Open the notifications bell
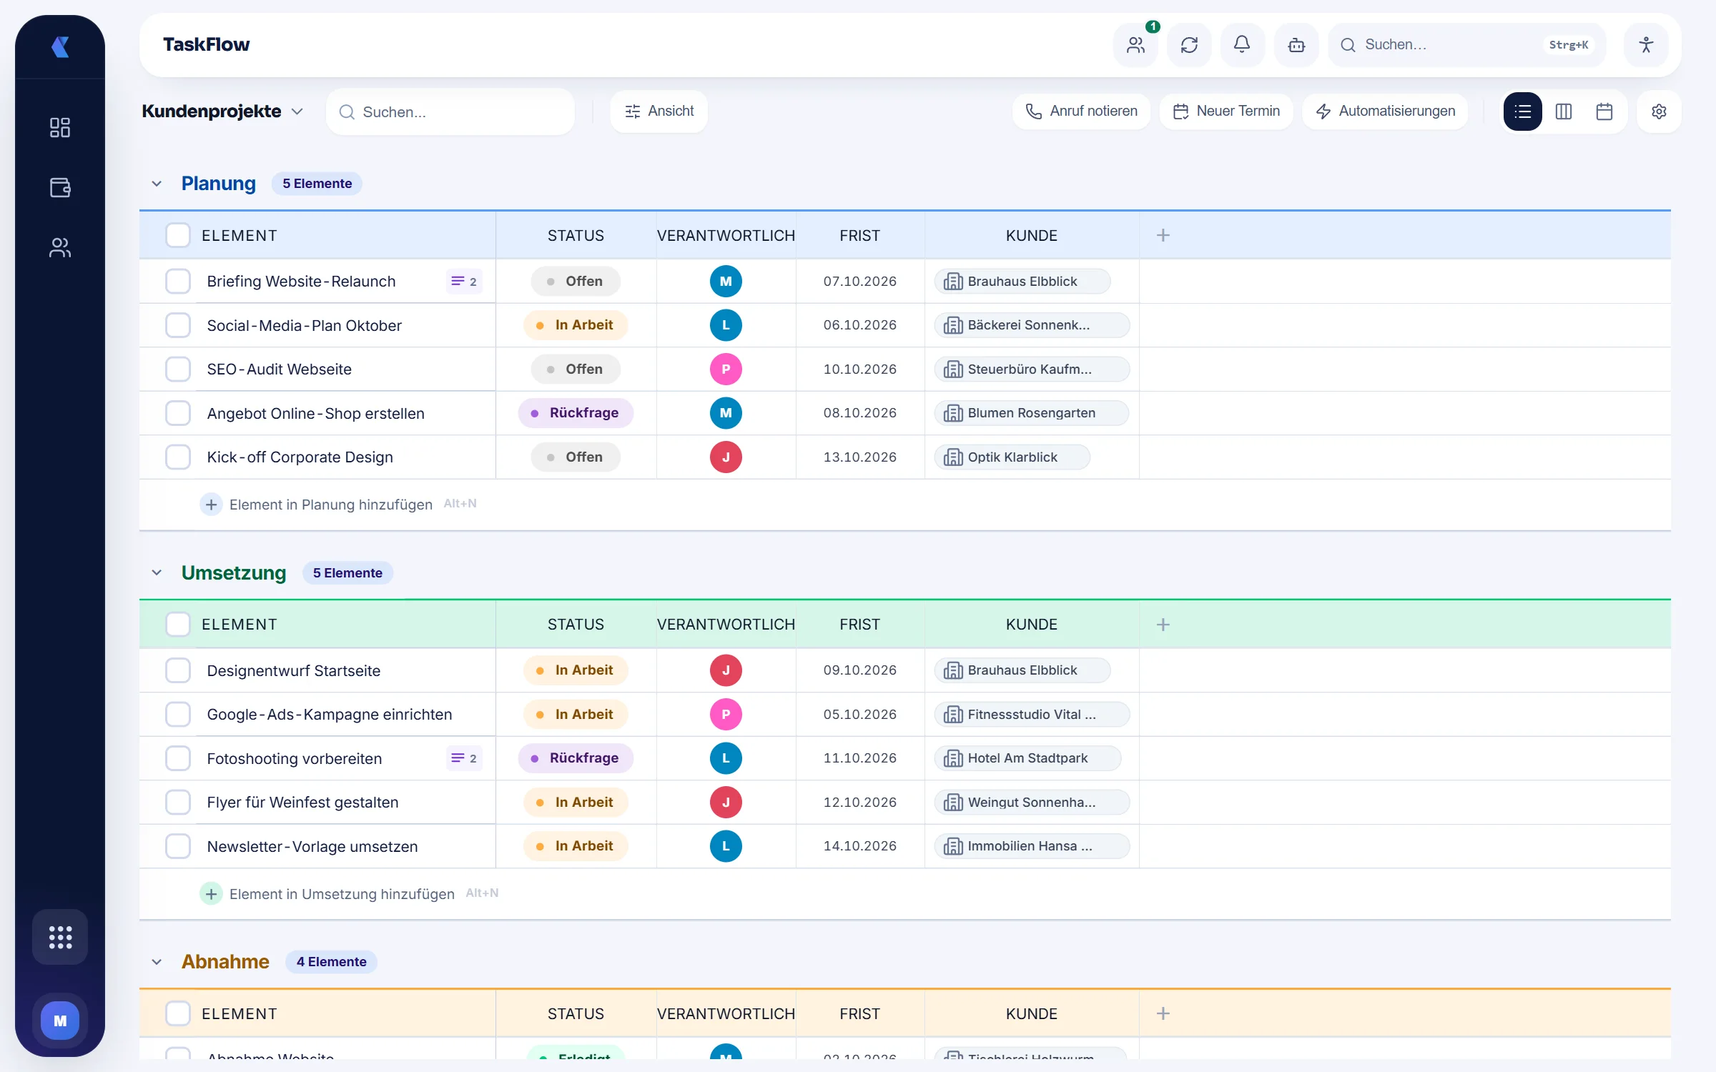Screen dimensions: 1716x1072 click(x=1243, y=45)
